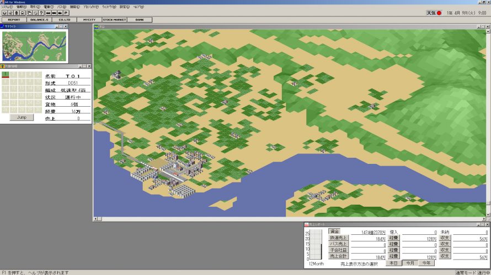Click the 子会社益 button

point(338,250)
